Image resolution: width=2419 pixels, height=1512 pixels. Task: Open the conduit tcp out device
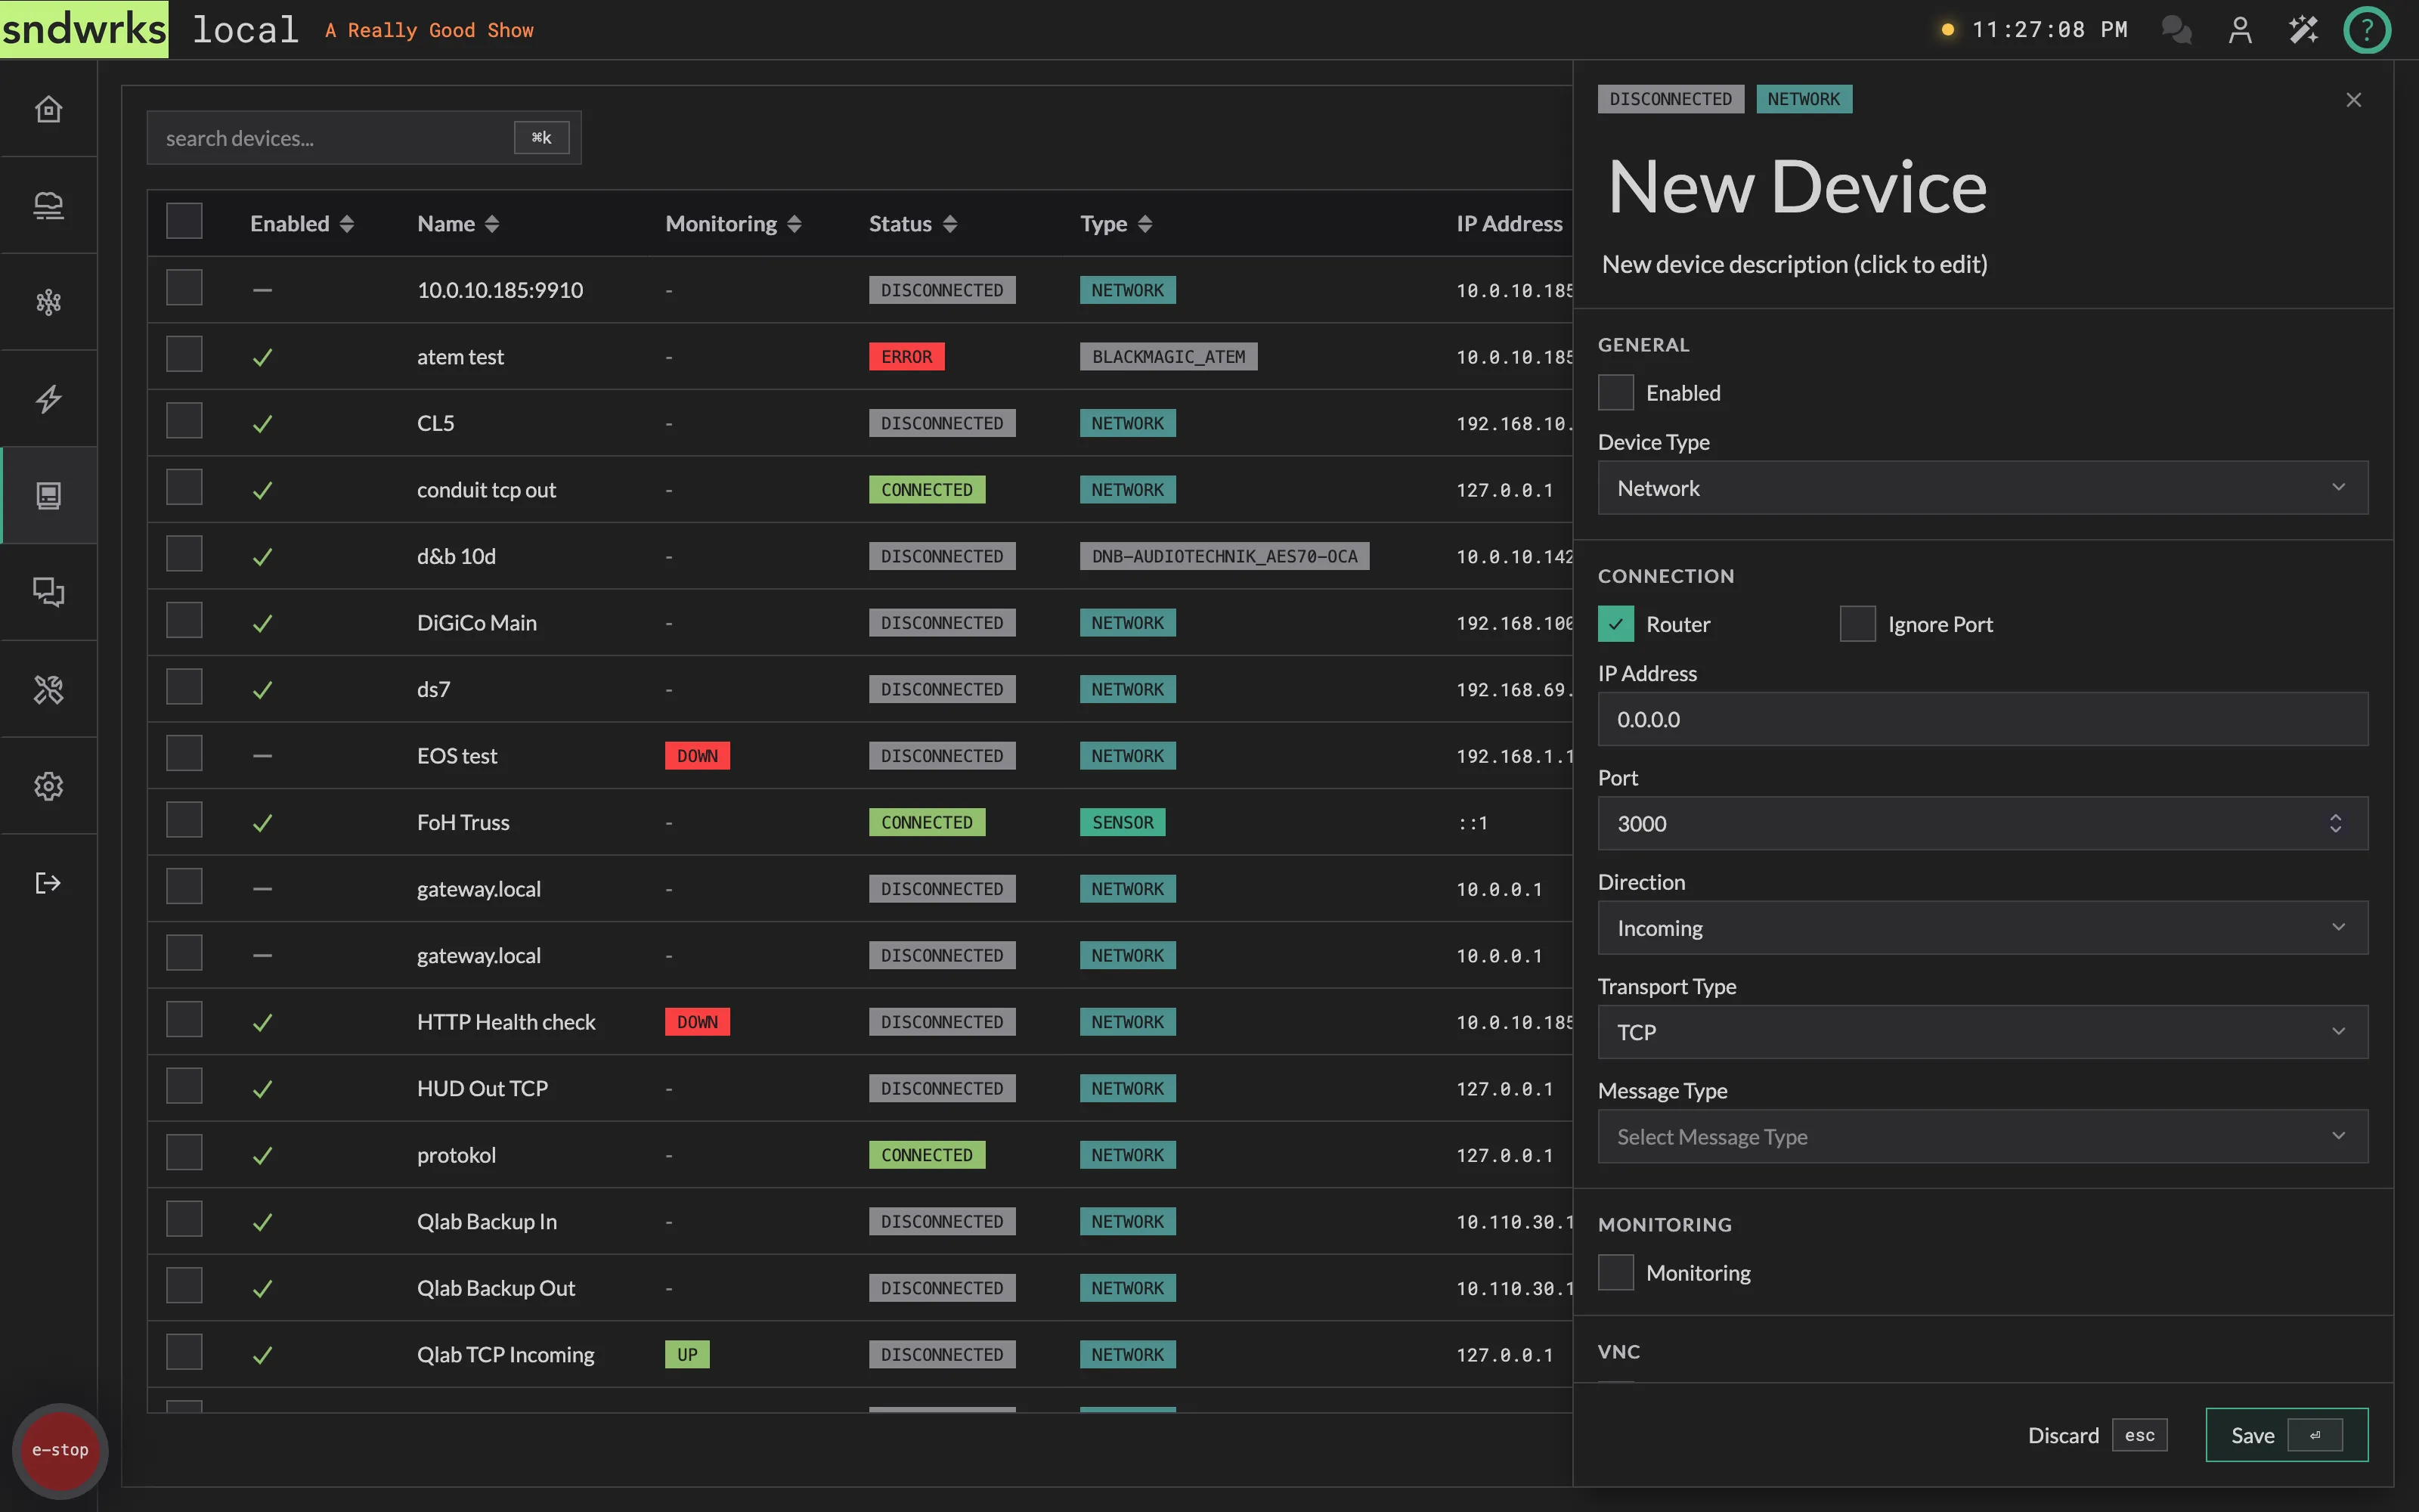pos(486,490)
